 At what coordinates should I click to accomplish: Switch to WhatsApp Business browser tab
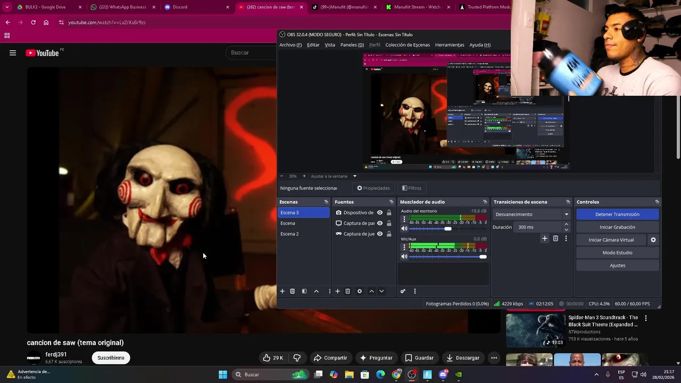[122, 7]
